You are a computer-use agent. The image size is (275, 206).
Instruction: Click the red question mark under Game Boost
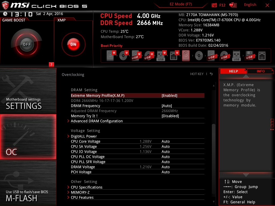51,64
